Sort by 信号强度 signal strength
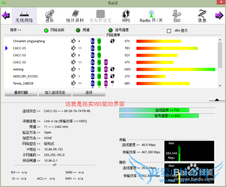This screenshot has width=226, height=187. click(x=118, y=30)
